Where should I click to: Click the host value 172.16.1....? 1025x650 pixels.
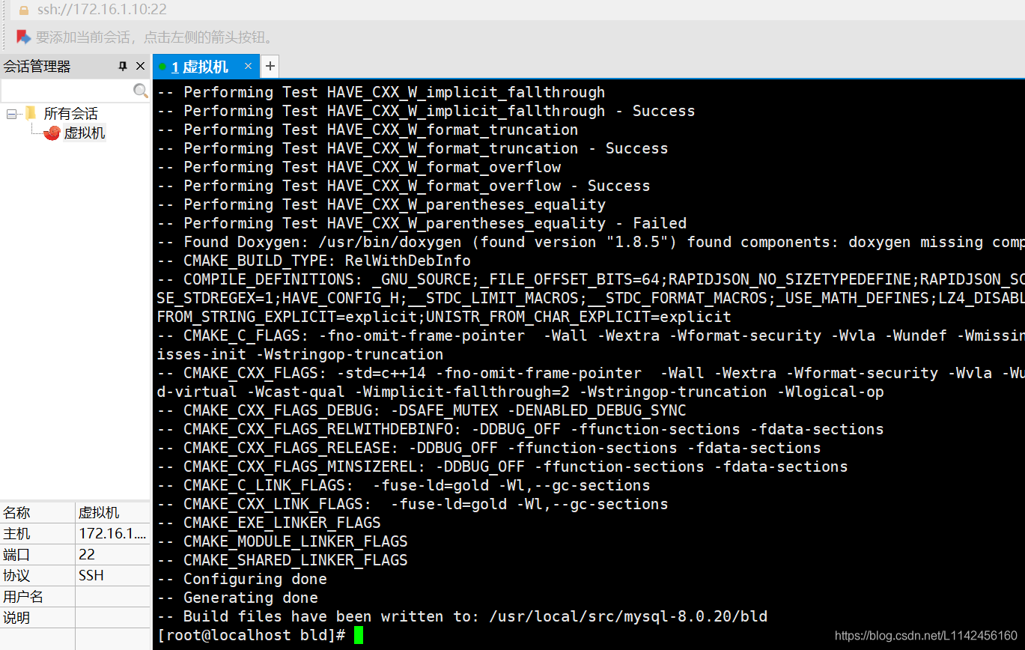click(112, 534)
